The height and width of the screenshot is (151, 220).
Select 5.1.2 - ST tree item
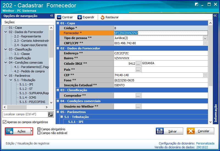(x=26, y=89)
